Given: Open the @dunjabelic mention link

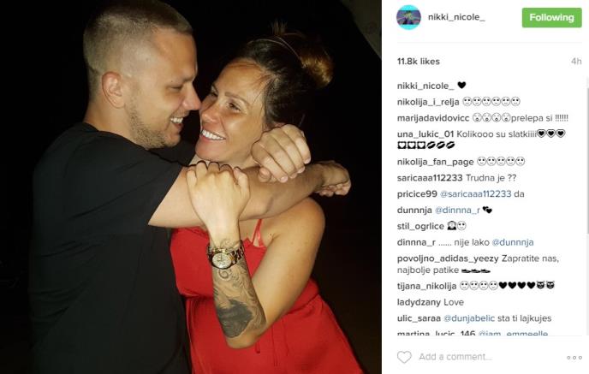Looking at the screenshot, I should (469, 318).
